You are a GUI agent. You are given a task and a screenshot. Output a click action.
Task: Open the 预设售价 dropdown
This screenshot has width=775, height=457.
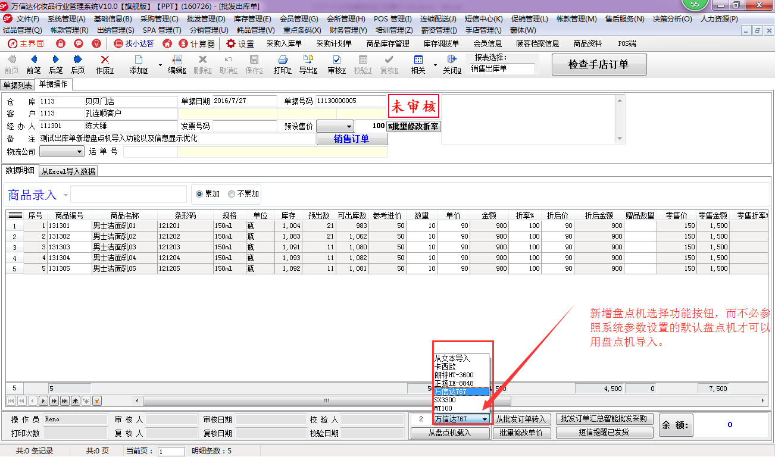click(335, 126)
